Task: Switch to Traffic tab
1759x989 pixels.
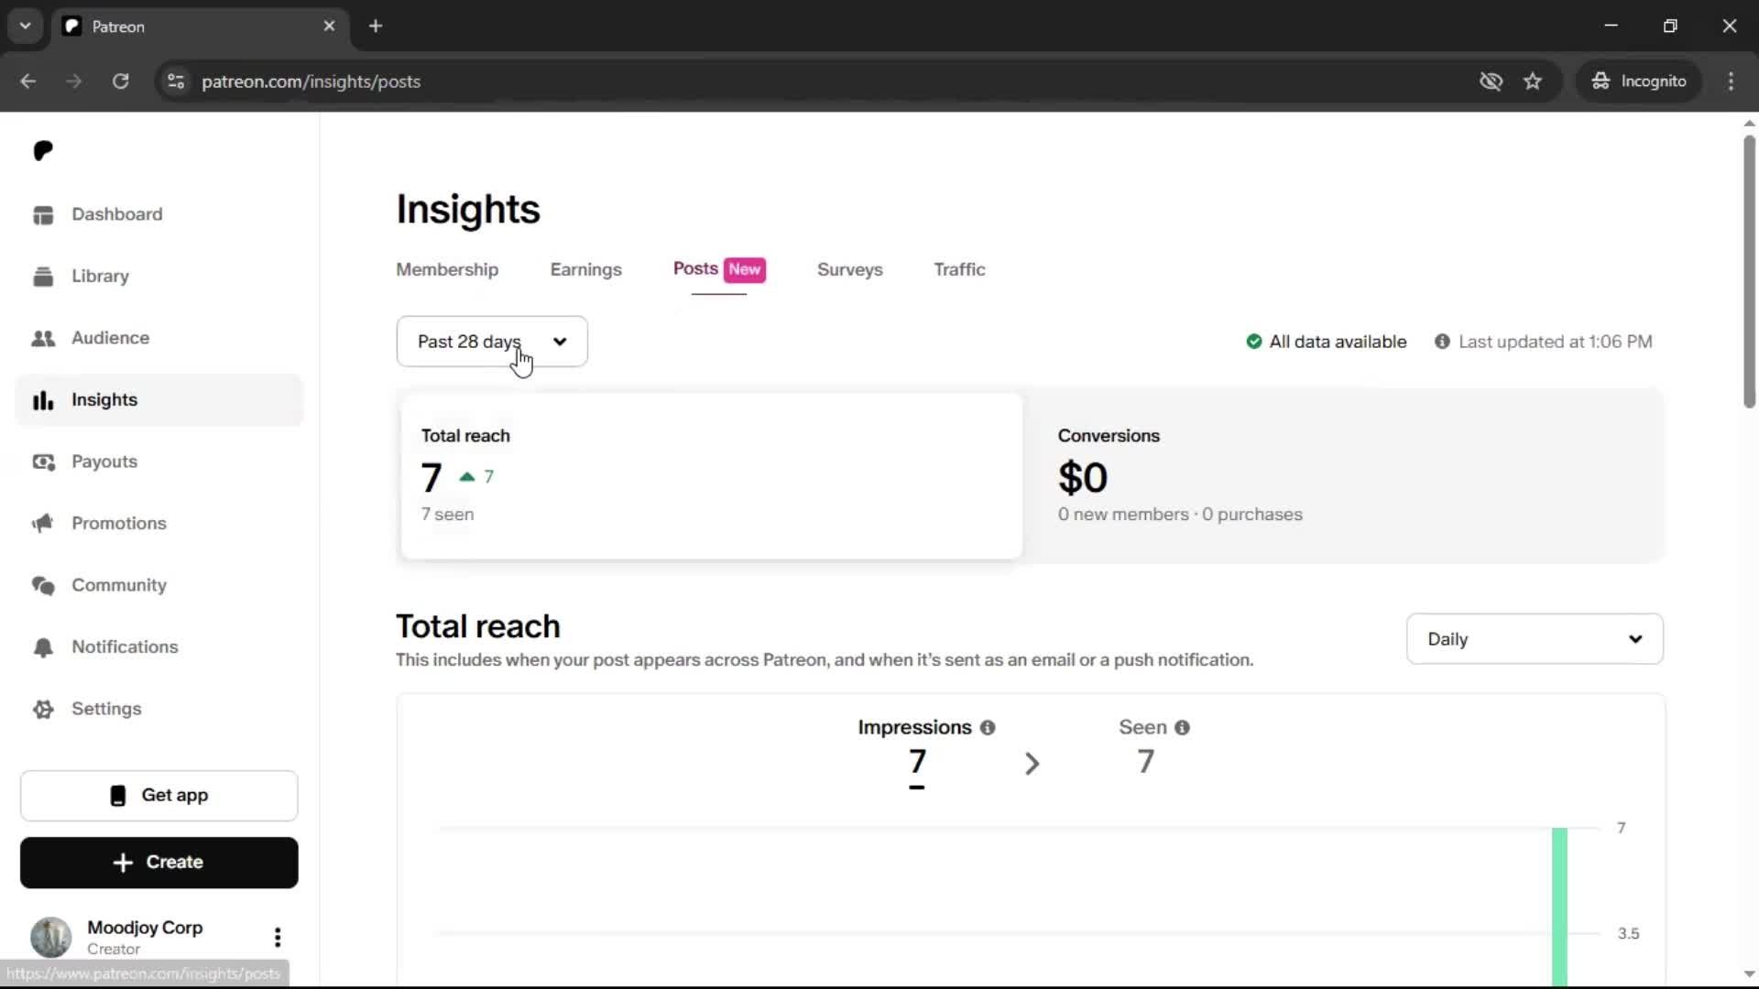Action: [959, 270]
